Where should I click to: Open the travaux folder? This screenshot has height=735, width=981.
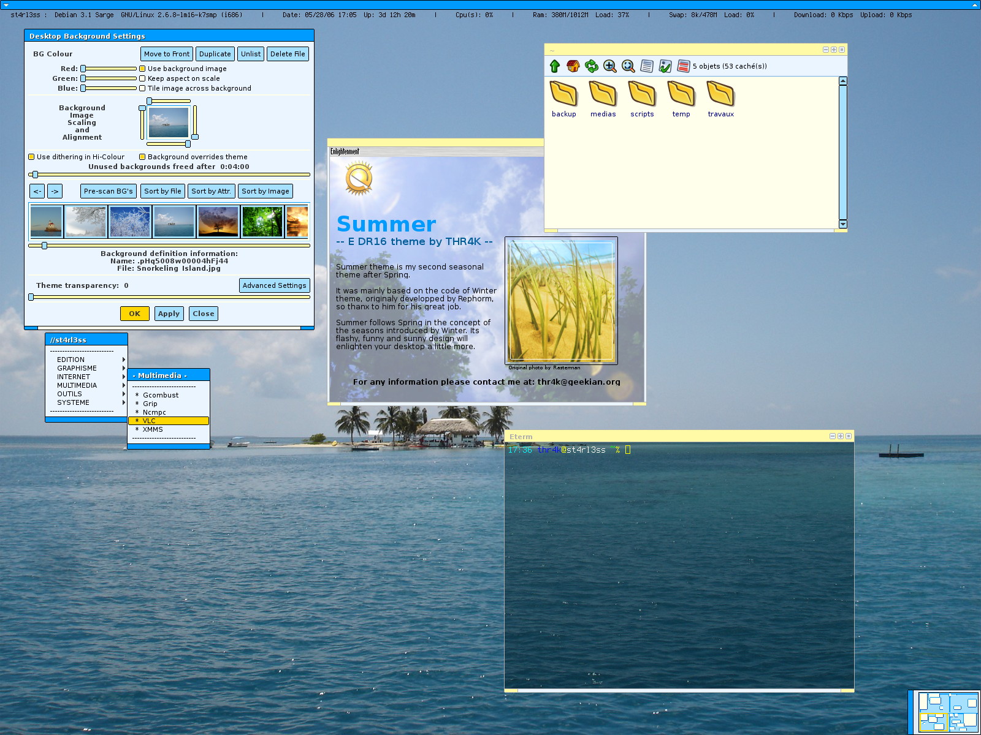pos(720,99)
